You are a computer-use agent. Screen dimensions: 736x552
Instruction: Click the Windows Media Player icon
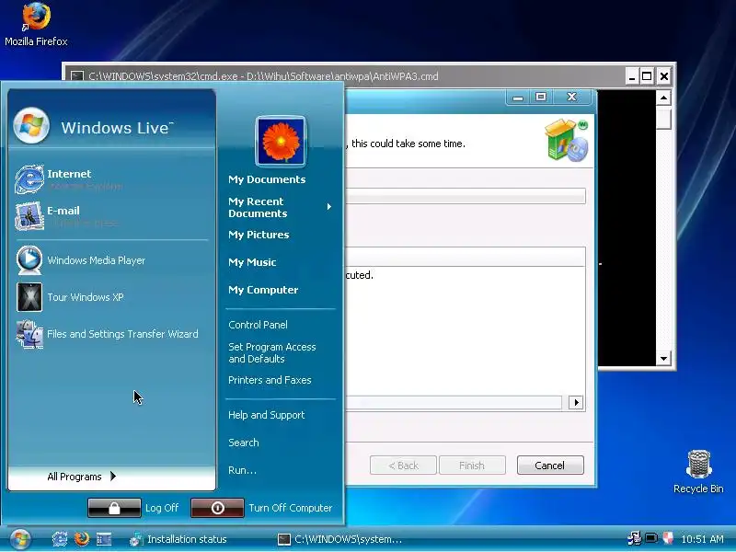tap(29, 259)
